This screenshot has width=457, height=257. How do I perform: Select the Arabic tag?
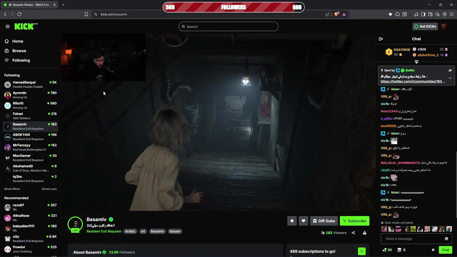pos(130,231)
